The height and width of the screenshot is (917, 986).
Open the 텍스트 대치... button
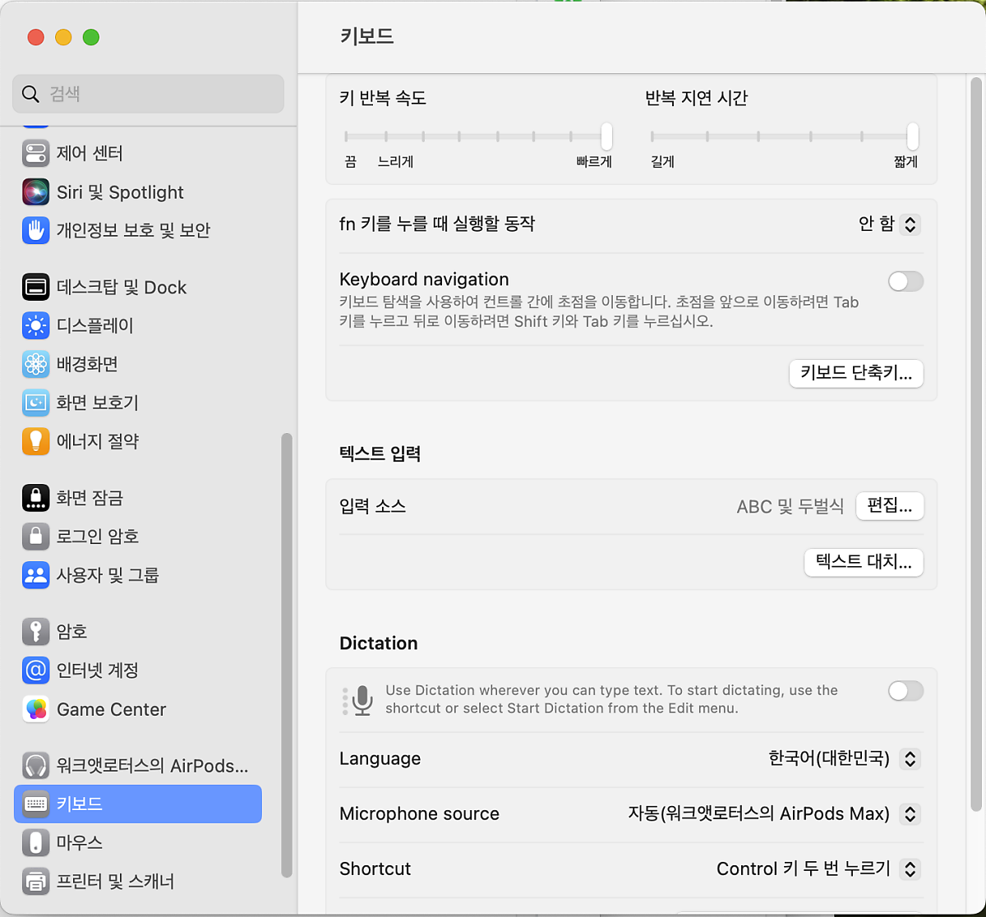coord(864,562)
